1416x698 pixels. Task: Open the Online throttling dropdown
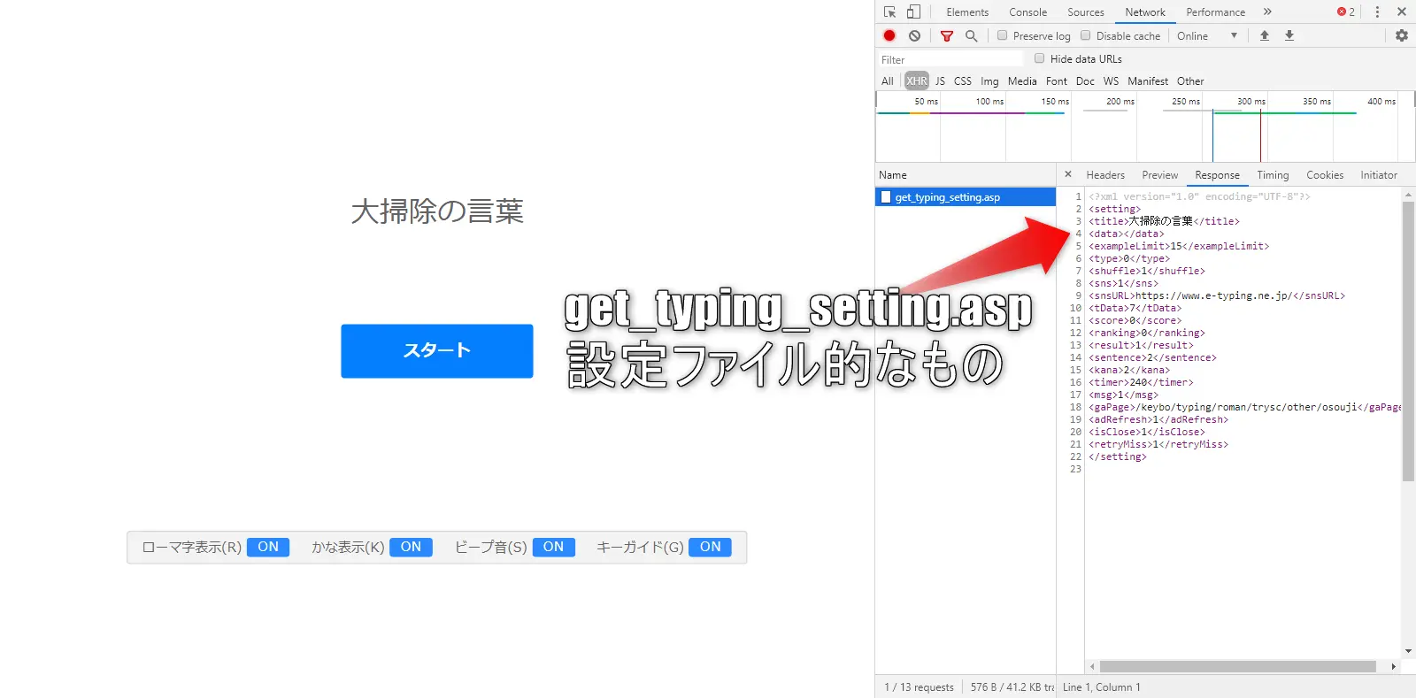coord(1206,36)
